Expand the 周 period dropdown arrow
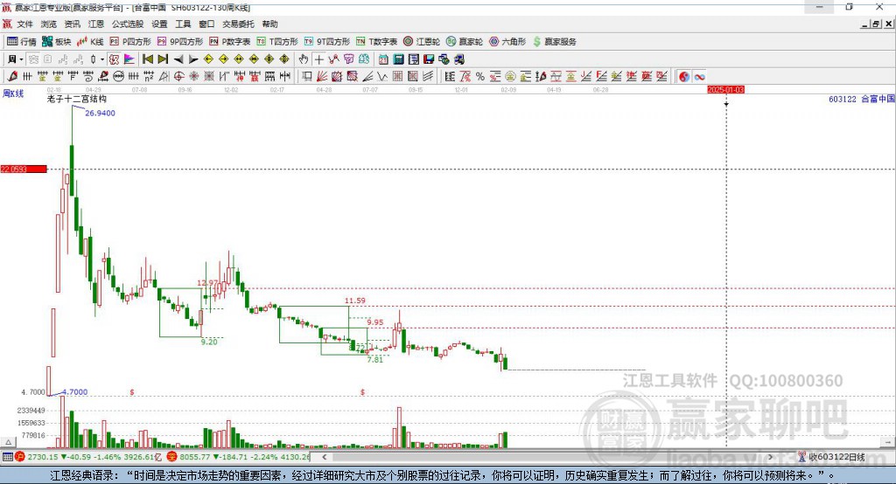 [x=21, y=59]
